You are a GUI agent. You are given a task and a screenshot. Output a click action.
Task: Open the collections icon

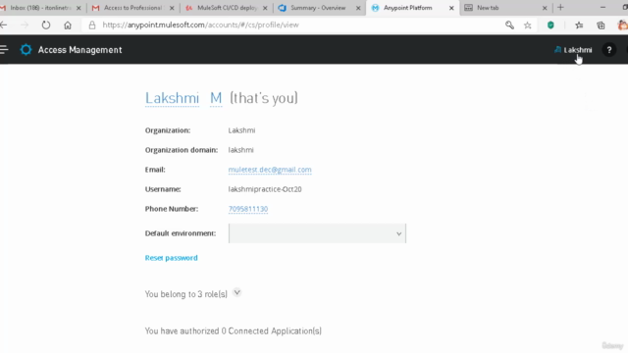tap(601, 25)
